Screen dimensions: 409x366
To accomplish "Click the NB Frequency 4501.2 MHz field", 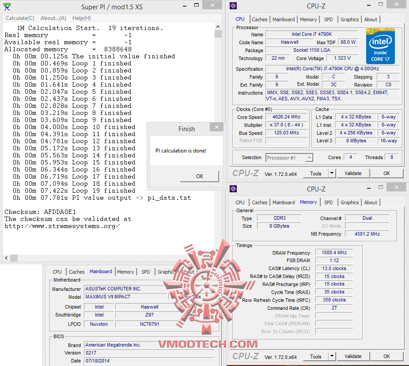I will (x=367, y=234).
